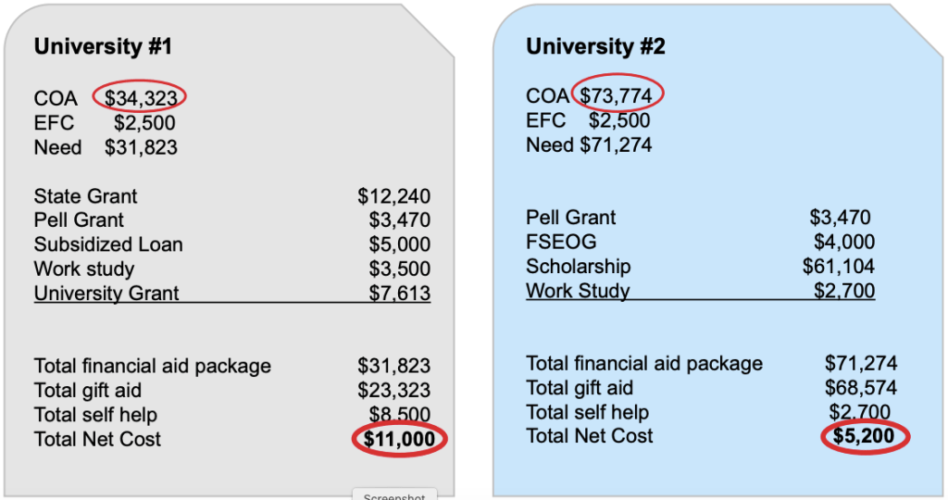
Task: Click the State Grant label
Action: point(85,196)
